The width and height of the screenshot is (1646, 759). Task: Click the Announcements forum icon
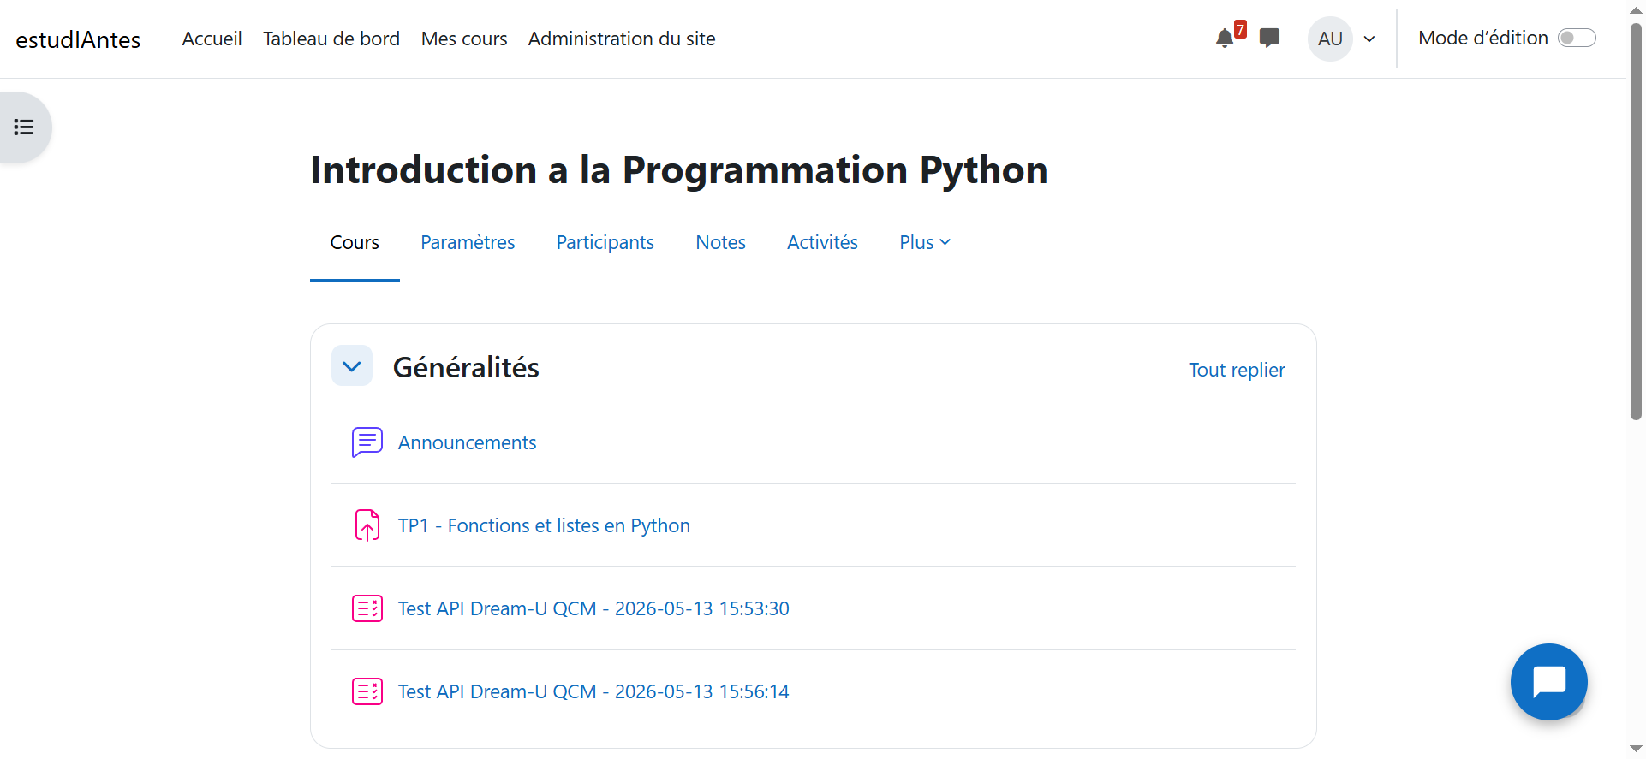pyautogui.click(x=367, y=442)
